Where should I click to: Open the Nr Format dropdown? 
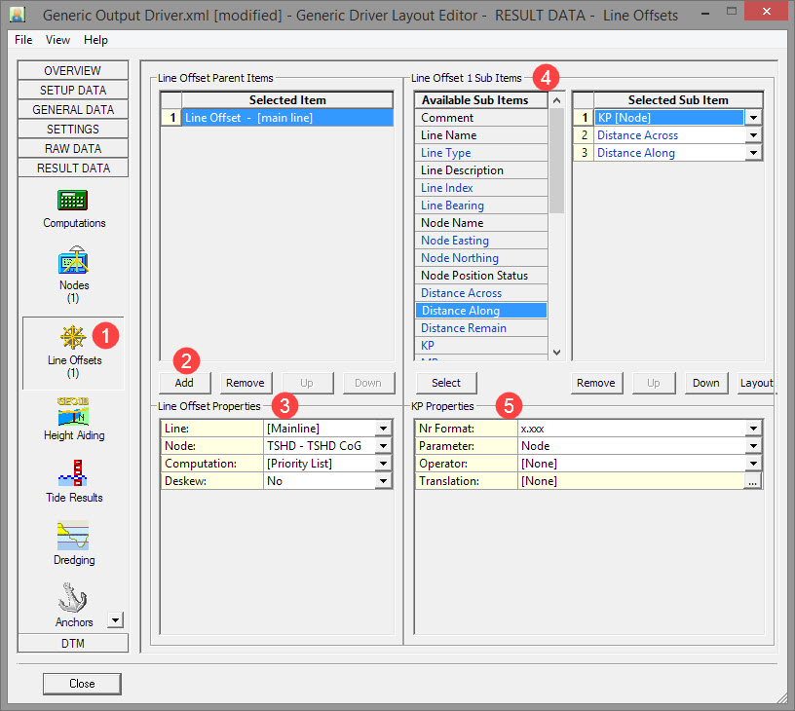(x=753, y=429)
